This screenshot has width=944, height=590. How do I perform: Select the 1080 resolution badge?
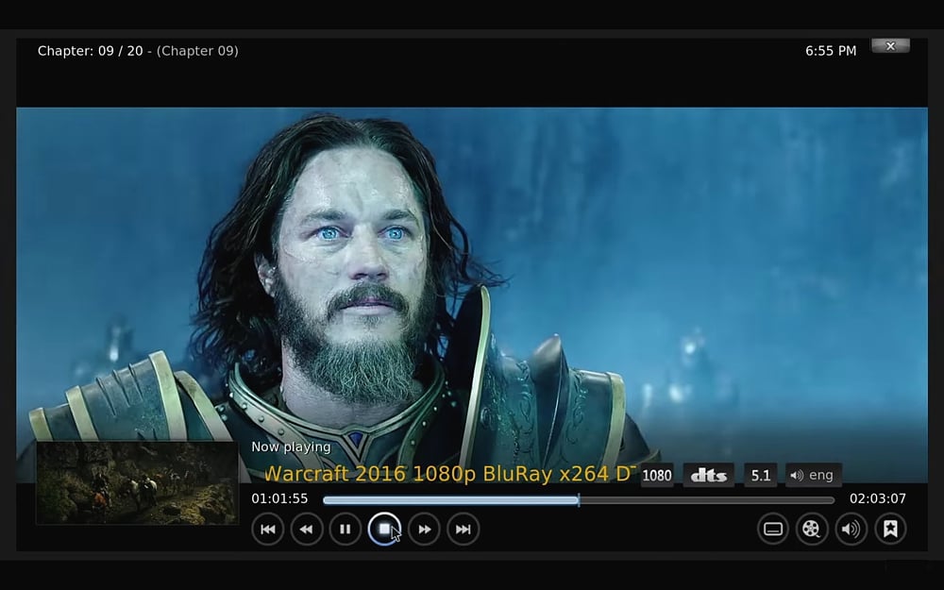pos(657,475)
